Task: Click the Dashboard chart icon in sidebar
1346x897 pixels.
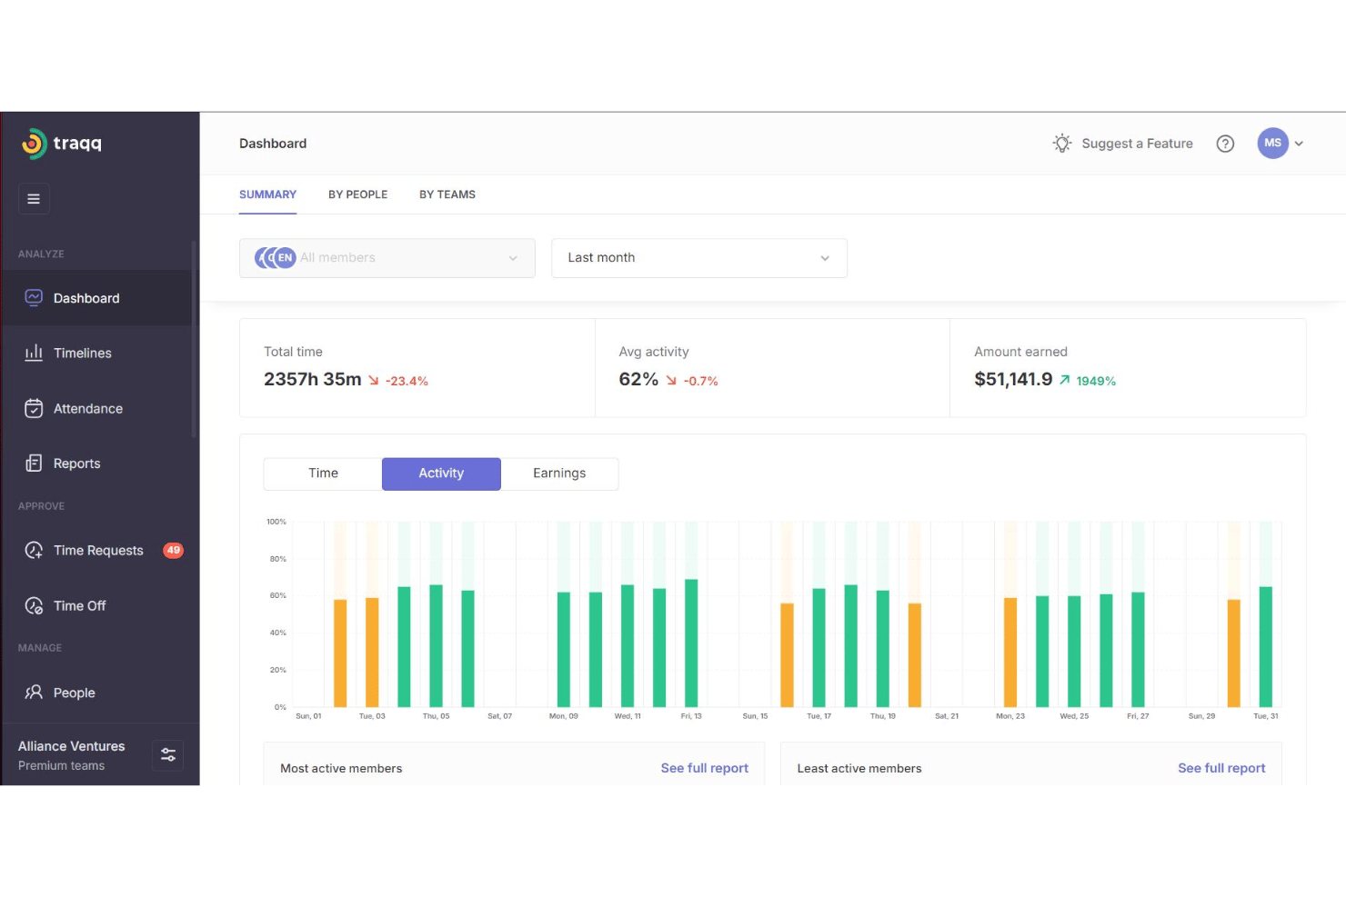Action: [34, 297]
